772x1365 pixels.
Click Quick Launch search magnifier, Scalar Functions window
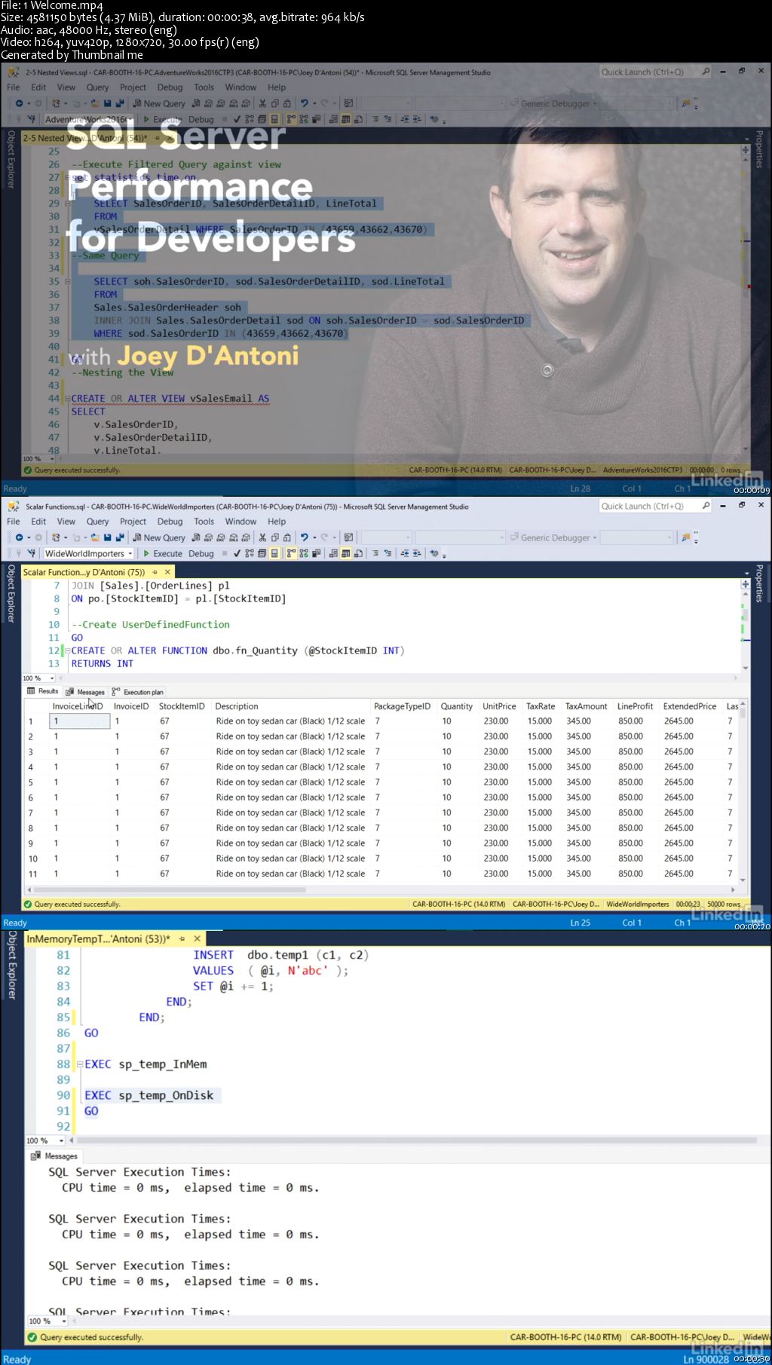[706, 506]
